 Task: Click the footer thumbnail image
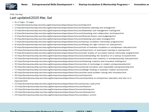(124, 111)
